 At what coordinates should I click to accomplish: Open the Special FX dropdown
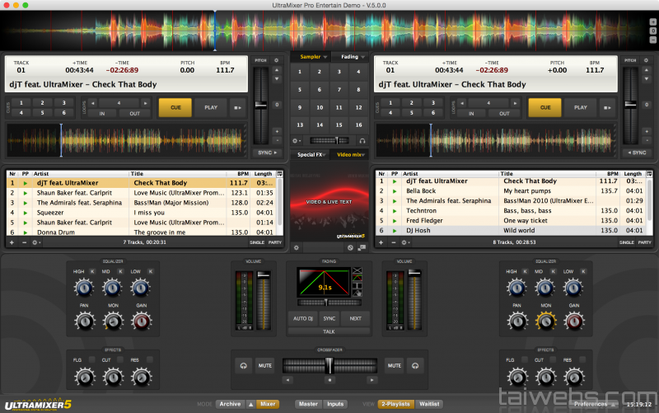[x=312, y=154]
